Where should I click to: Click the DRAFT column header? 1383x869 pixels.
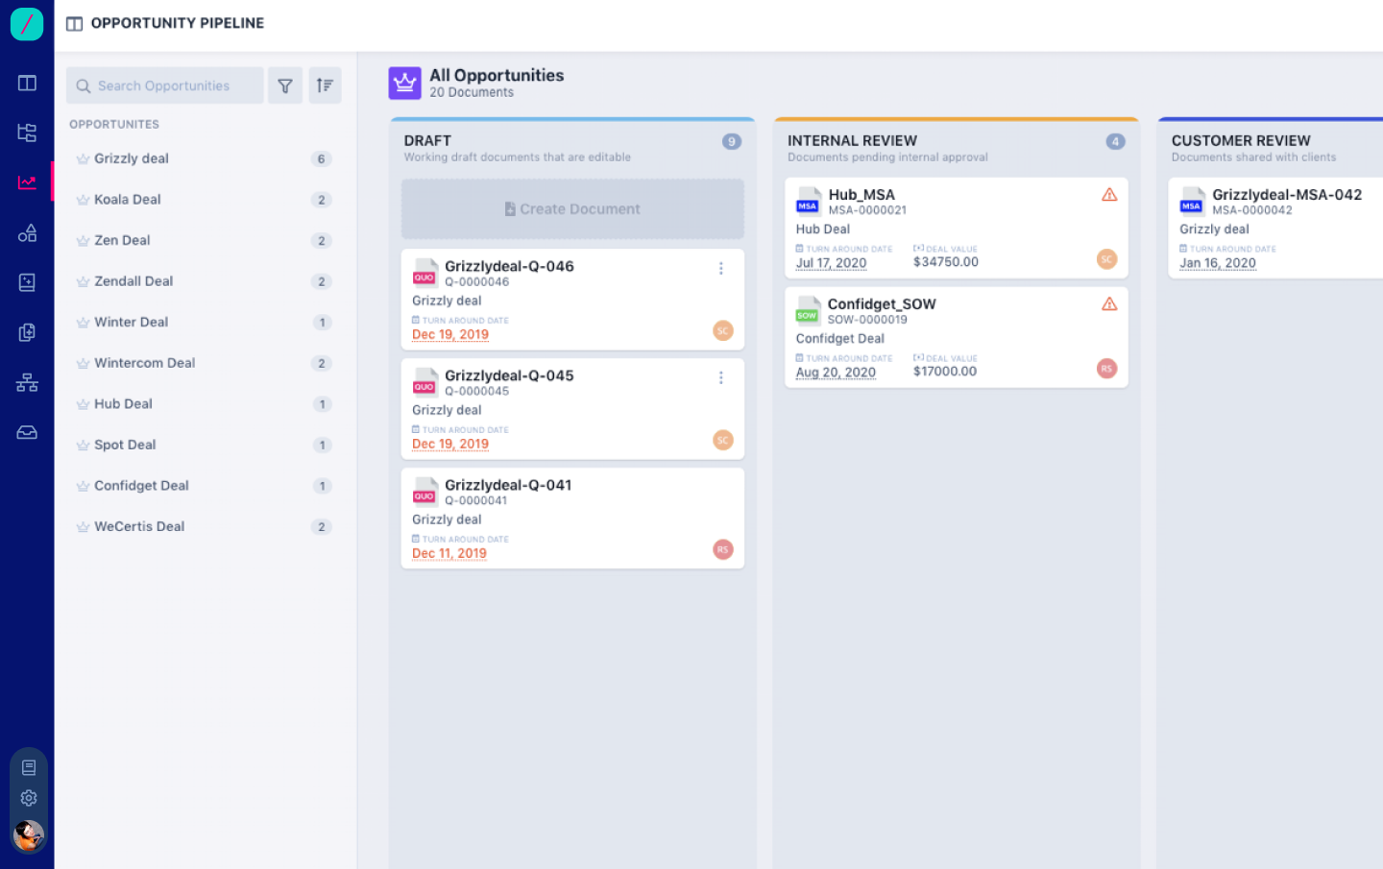coord(427,140)
